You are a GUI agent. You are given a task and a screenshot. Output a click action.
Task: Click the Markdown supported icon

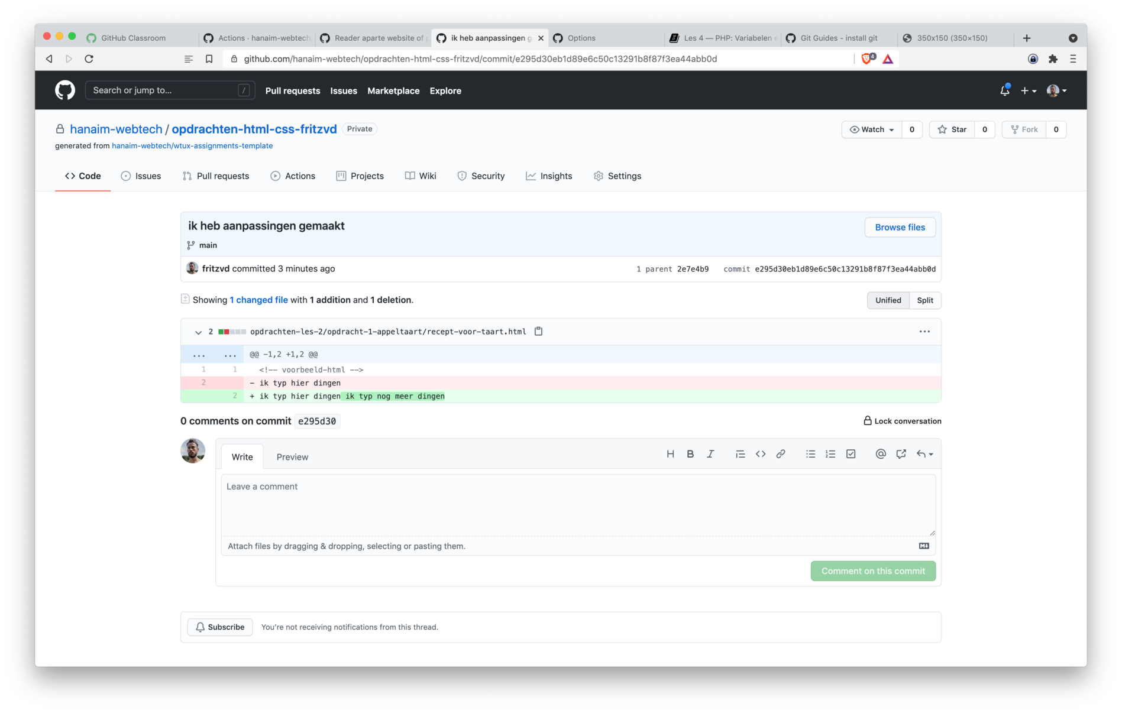click(x=924, y=546)
